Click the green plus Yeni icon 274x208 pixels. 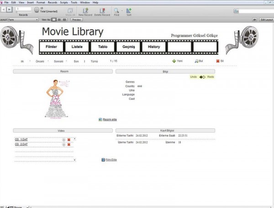(174, 61)
